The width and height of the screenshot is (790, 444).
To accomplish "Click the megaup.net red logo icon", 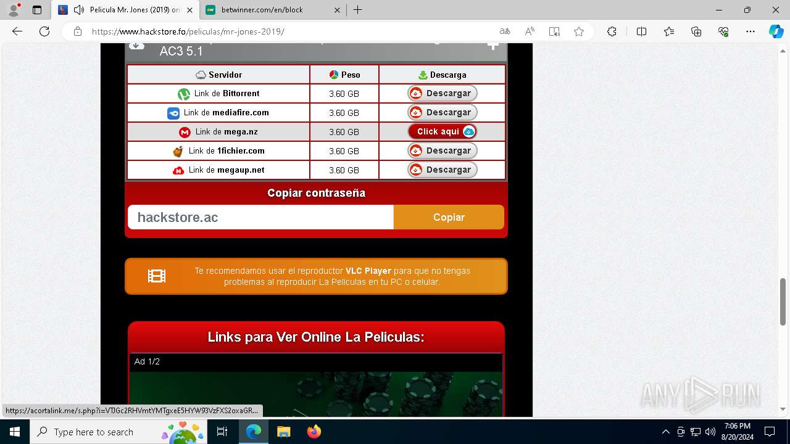I will [178, 170].
